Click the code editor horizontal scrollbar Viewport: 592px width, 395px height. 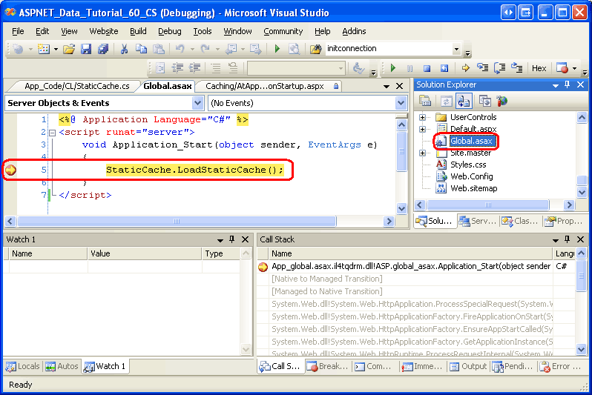click(x=200, y=221)
